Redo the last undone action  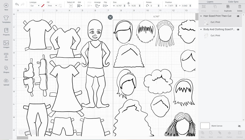click(23, 4)
